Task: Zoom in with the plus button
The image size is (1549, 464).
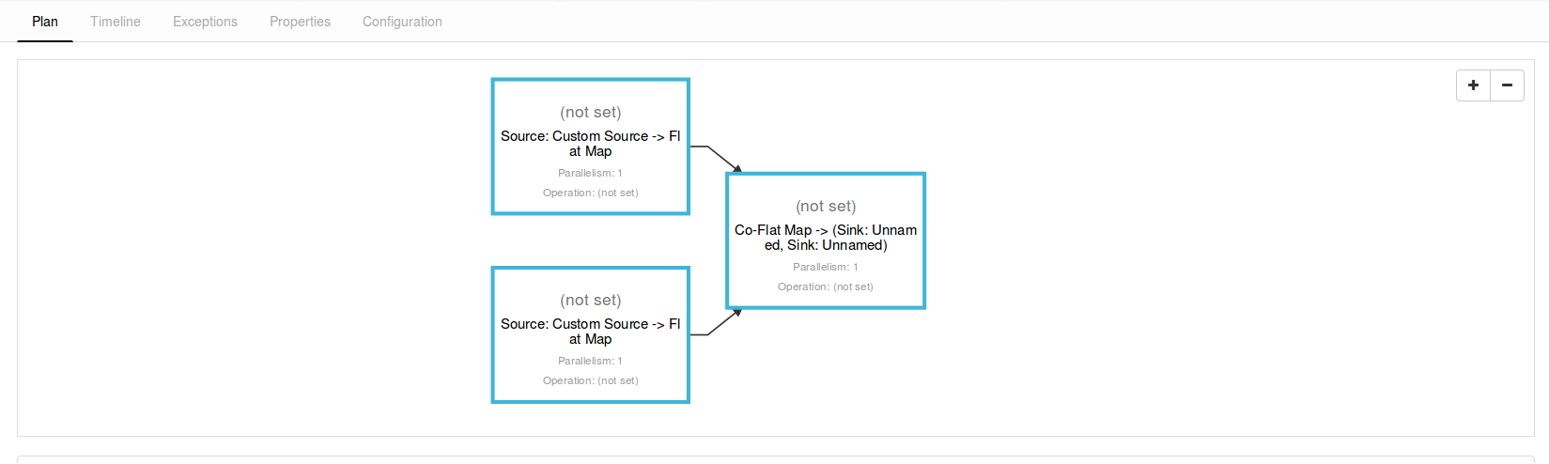Action: coord(1473,85)
